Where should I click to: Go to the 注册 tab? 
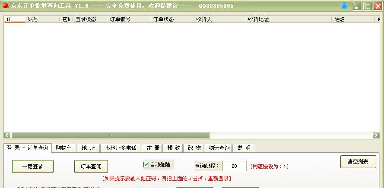153,148
